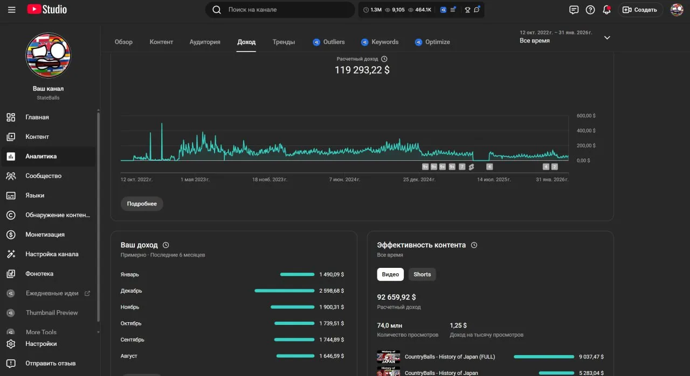
Task: Open the comments feedback icon in header
Action: (x=574, y=10)
